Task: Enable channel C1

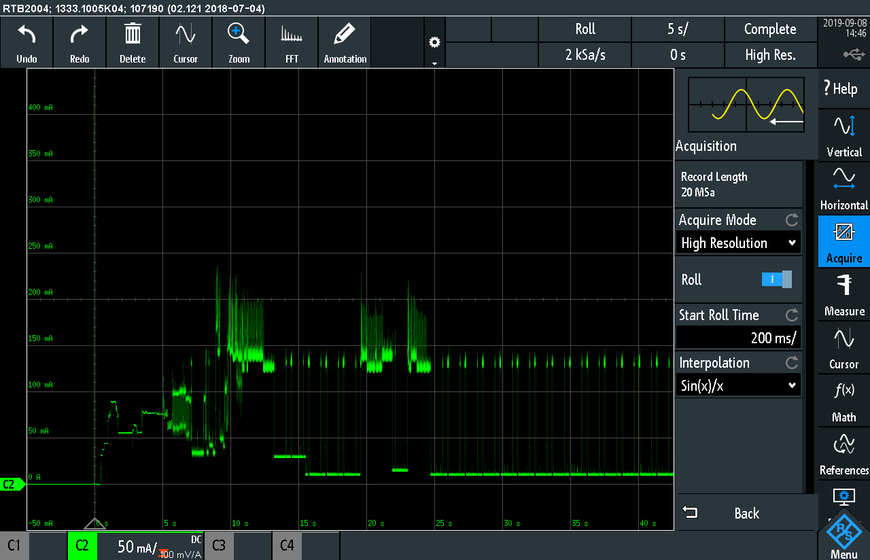Action: coord(14,545)
